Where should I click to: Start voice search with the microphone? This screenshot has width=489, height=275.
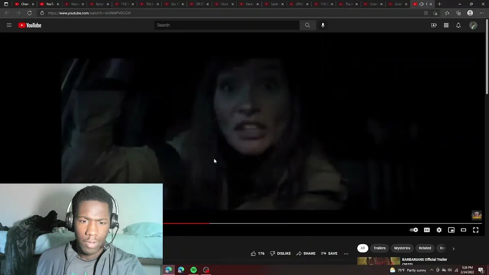point(323,25)
